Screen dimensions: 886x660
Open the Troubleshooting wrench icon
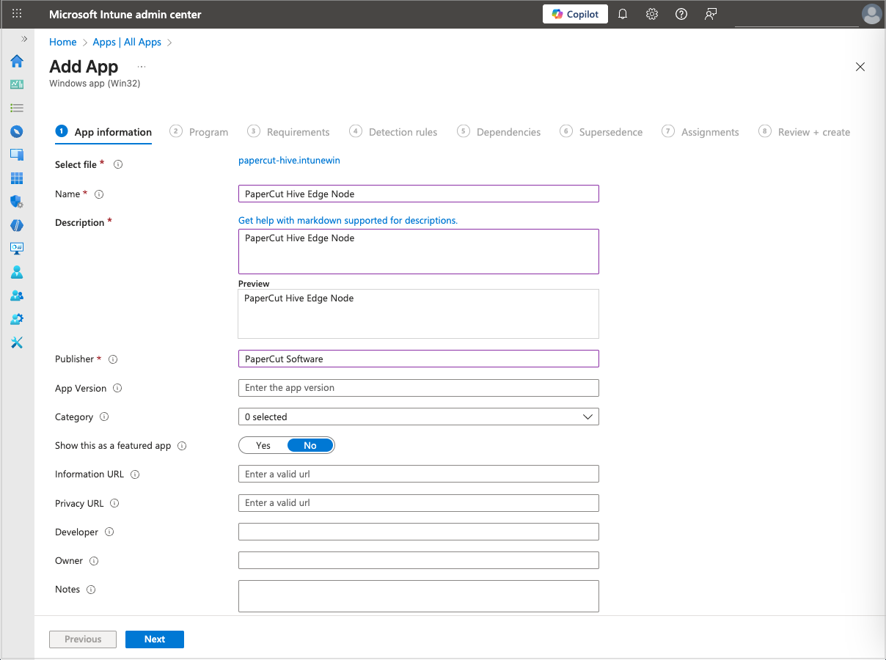click(16, 342)
